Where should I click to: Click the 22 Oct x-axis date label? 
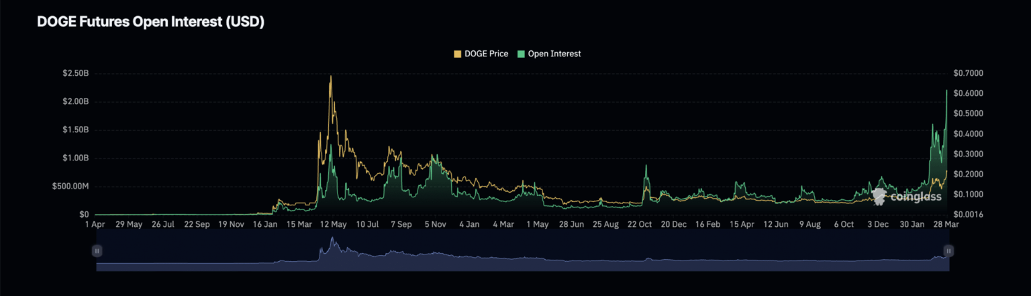pyautogui.click(x=641, y=225)
